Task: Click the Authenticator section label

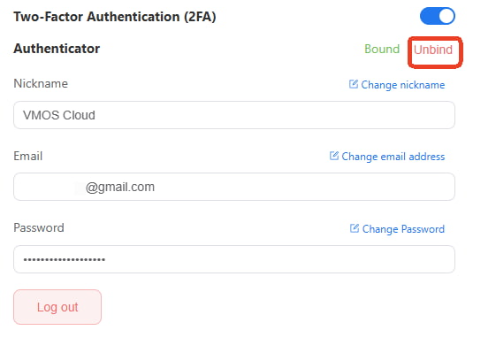Action: point(57,49)
